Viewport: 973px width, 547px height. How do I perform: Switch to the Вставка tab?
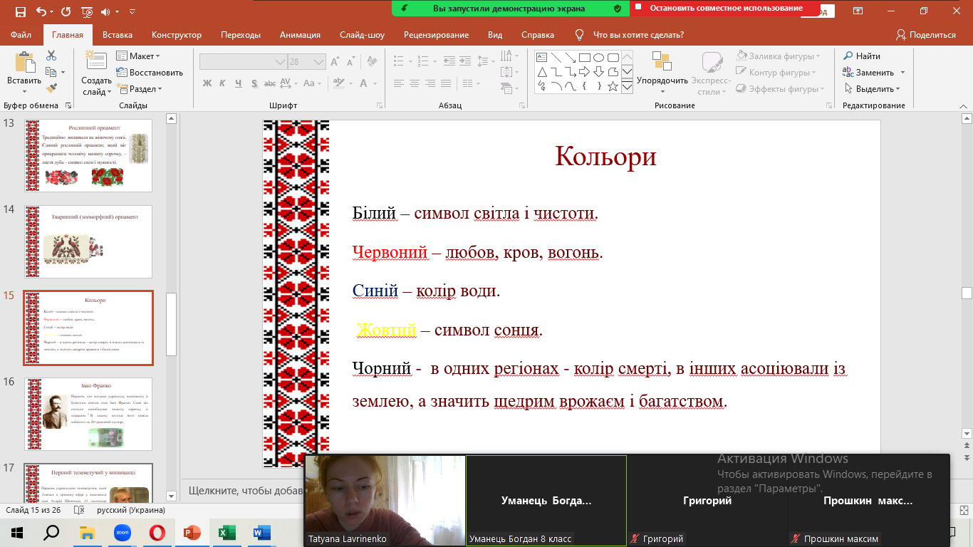pos(118,35)
